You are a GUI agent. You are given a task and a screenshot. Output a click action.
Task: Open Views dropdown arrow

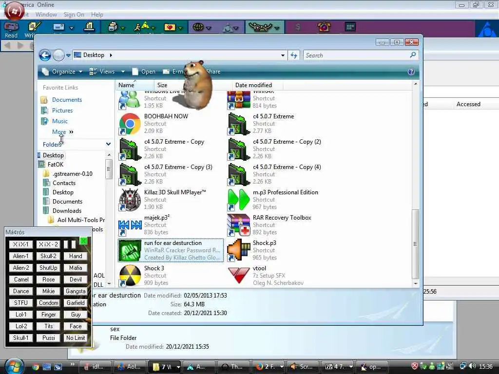pyautogui.click(x=123, y=72)
